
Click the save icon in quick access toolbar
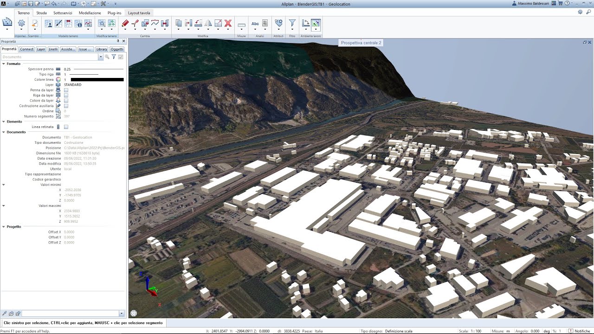coord(30,3)
